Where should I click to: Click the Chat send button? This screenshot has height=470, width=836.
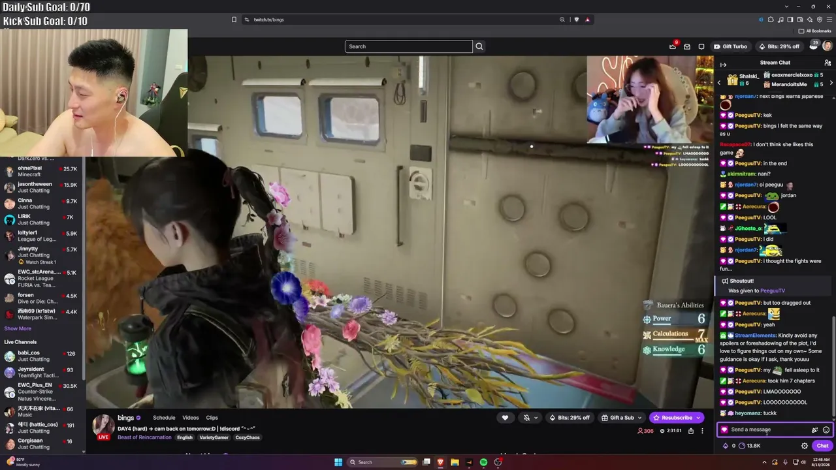pyautogui.click(x=822, y=446)
